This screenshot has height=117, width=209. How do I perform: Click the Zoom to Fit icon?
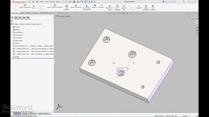tap(108, 13)
